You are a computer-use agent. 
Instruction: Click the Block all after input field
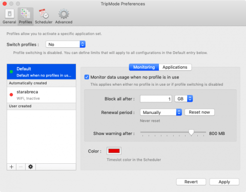point(156,99)
